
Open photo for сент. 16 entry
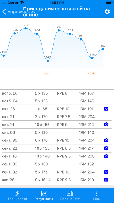106,156
